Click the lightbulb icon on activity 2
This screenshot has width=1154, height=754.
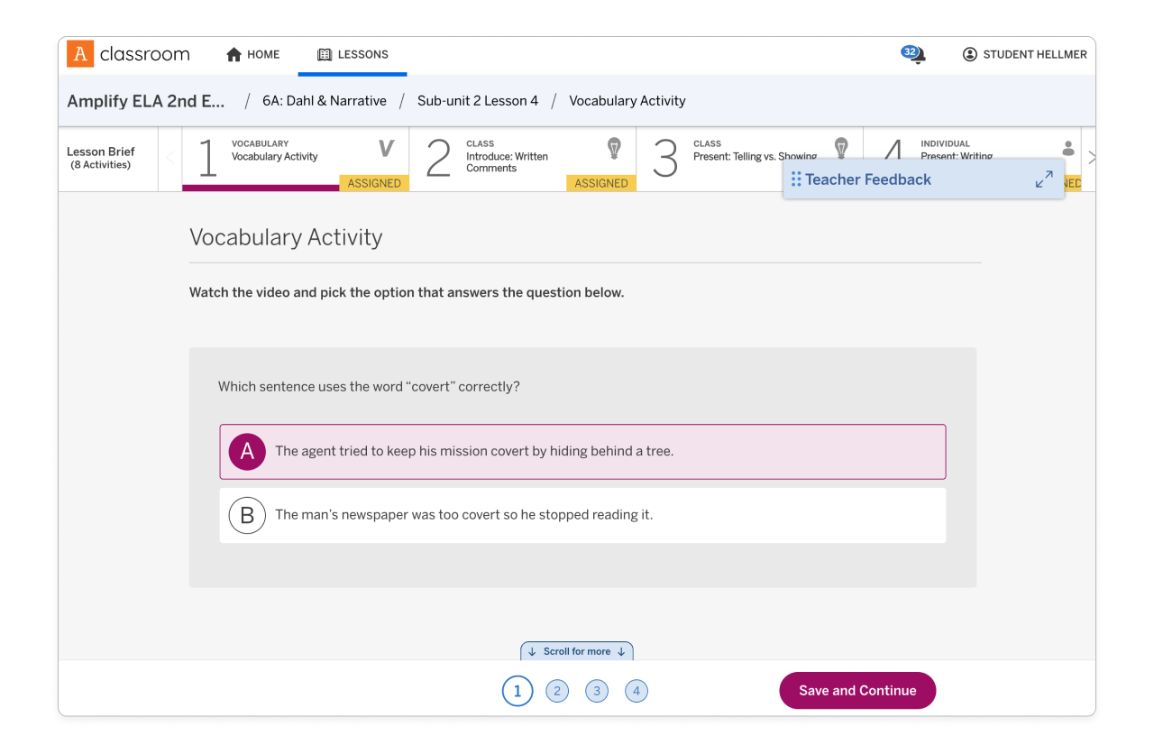click(615, 149)
